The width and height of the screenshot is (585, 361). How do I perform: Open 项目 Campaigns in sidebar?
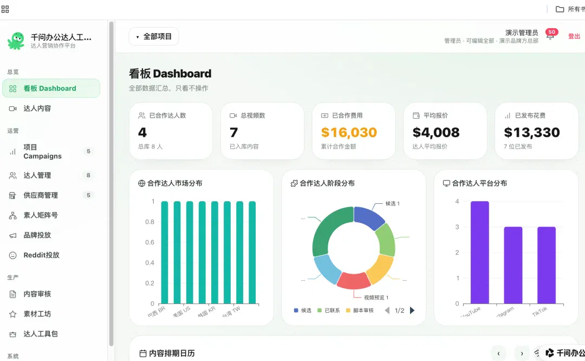[x=51, y=152]
